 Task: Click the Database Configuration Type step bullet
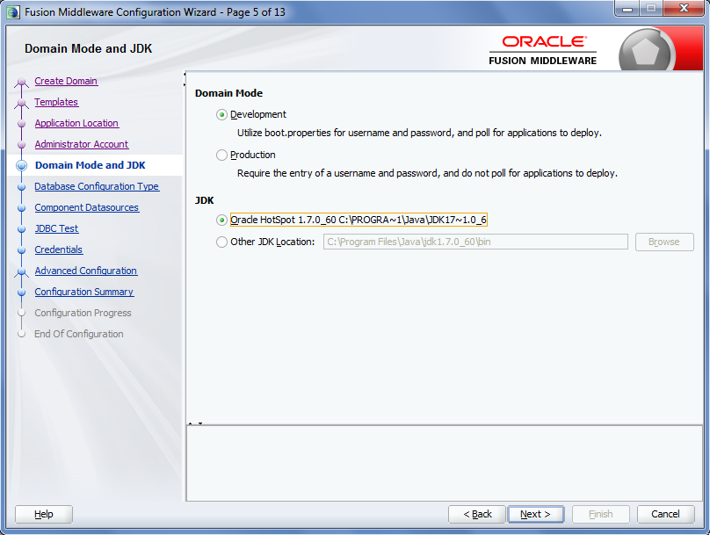21,187
